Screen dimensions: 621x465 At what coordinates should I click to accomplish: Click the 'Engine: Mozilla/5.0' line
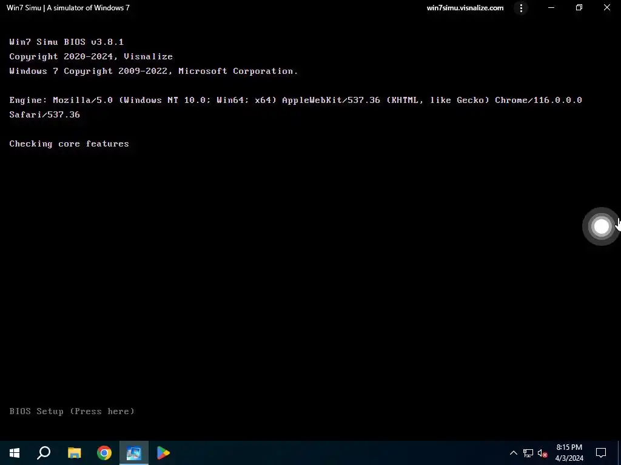point(295,100)
